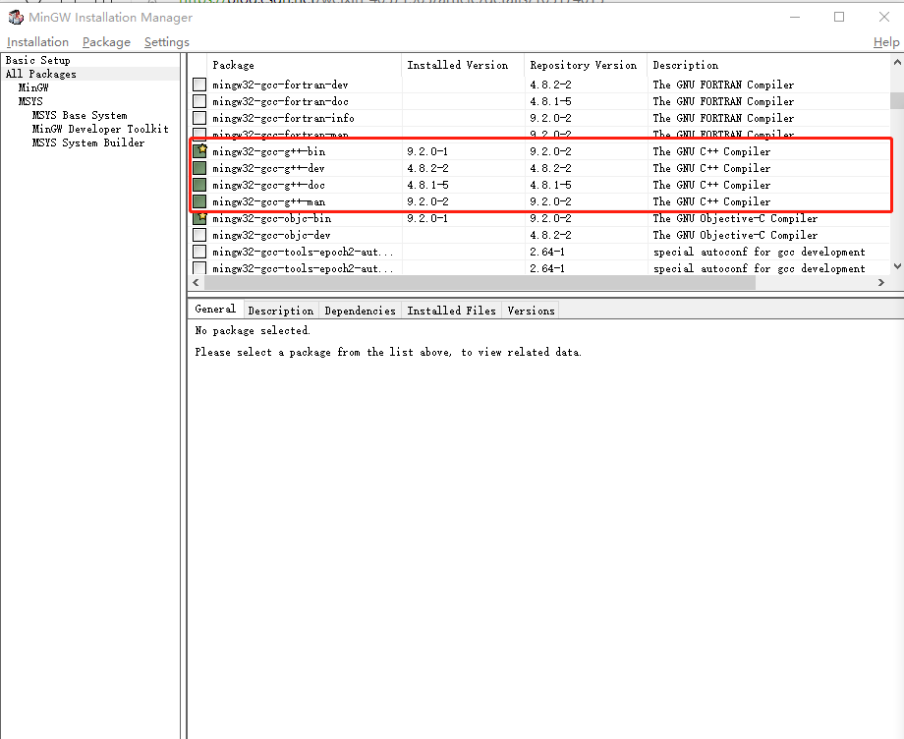The width and height of the screenshot is (904, 739).
Task: Select package name mingw32-gcc-fortran-info
Action: 283,118
